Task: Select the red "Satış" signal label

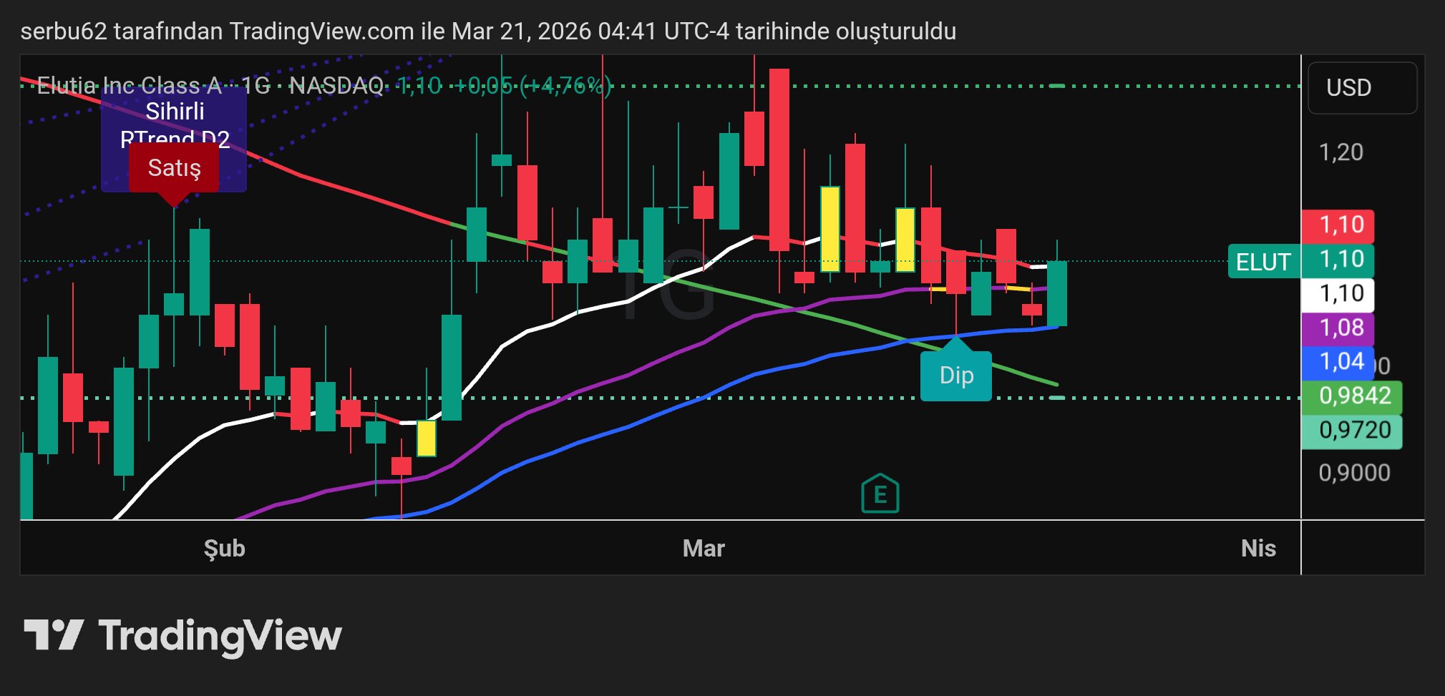Action: pyautogui.click(x=174, y=169)
